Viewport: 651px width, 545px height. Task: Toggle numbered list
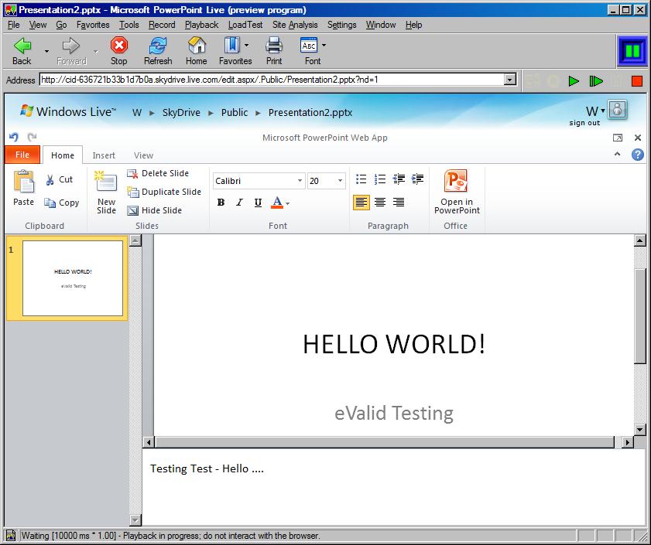(x=380, y=179)
